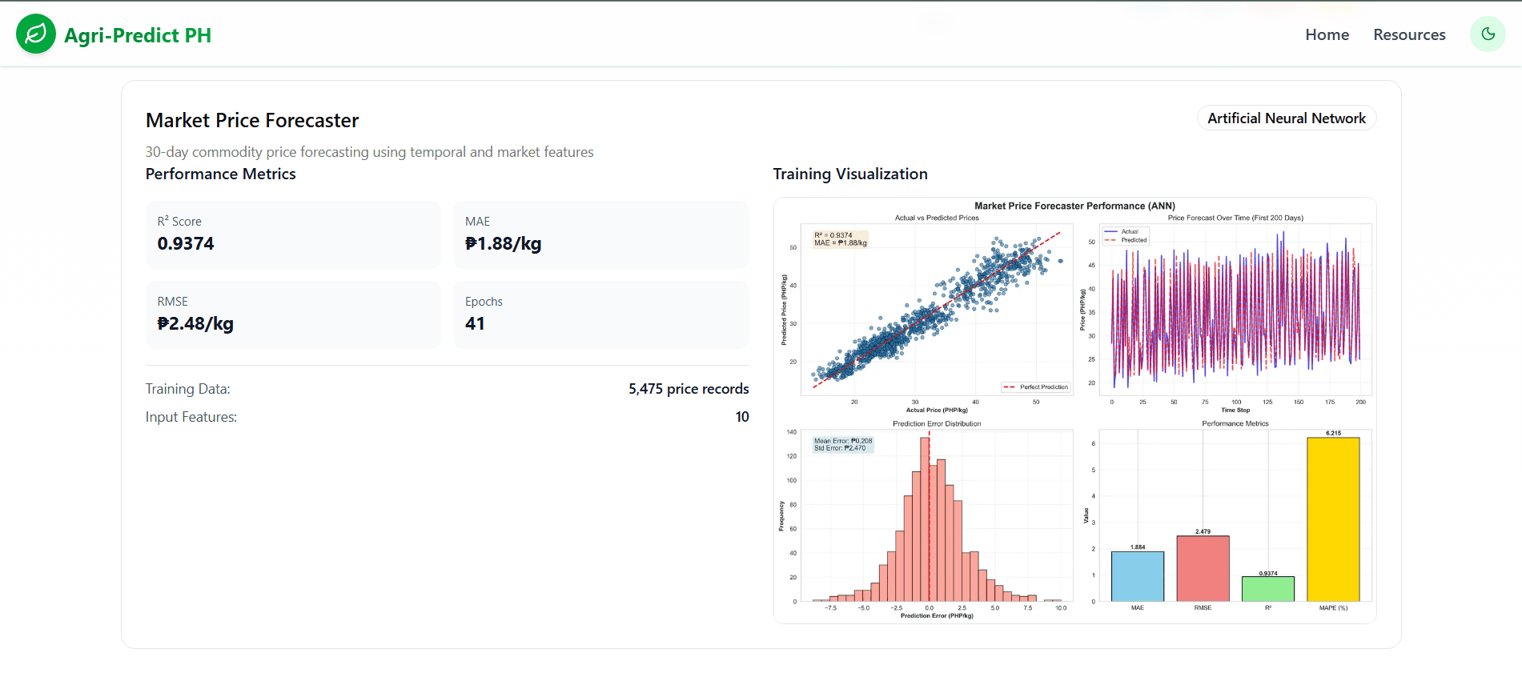Click the red RMSE bar in chart
This screenshot has width=1522, height=697.
[x=1203, y=568]
